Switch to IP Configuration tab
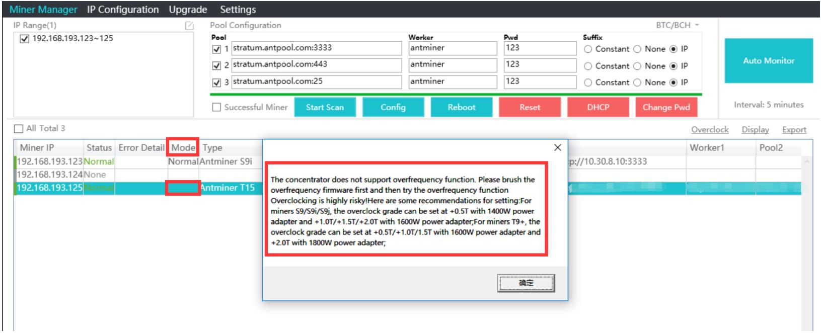821x333 pixels. (x=123, y=10)
